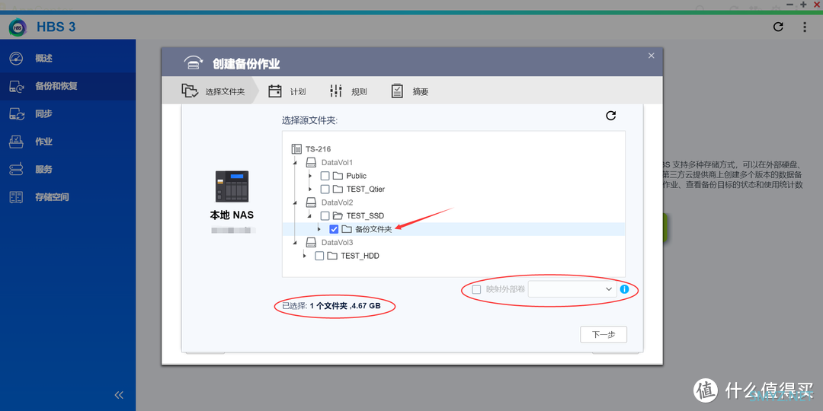Click the DataVol2 drive icon

312,202
